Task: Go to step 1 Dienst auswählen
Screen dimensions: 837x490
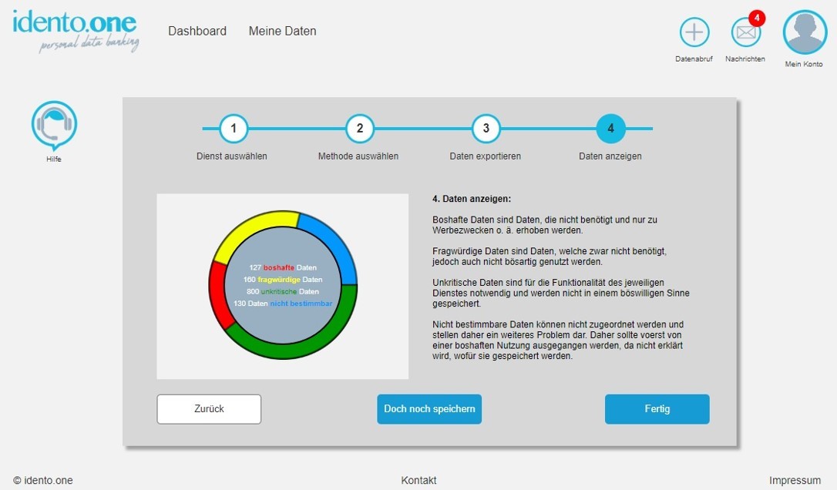Action: click(x=233, y=129)
